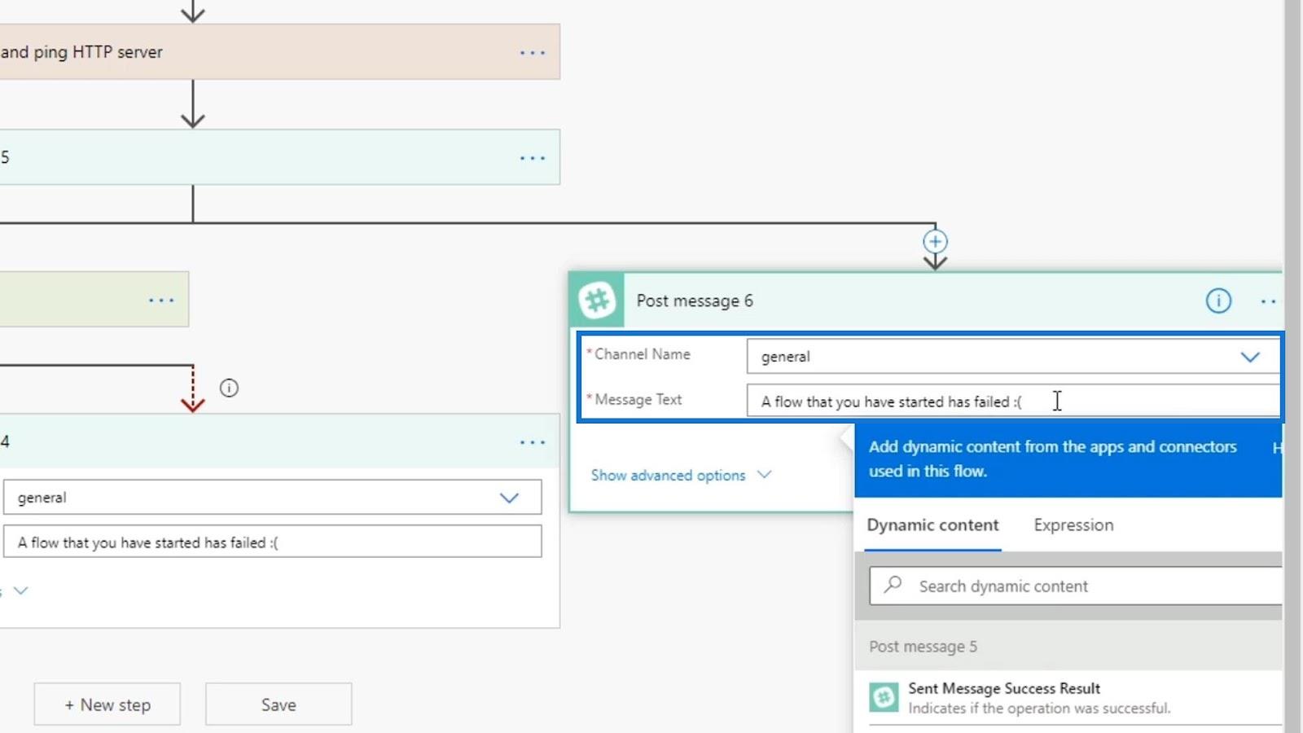Click the vertical scrollbar at right edge
This screenshot has height=733, width=1303.
[x=1293, y=366]
